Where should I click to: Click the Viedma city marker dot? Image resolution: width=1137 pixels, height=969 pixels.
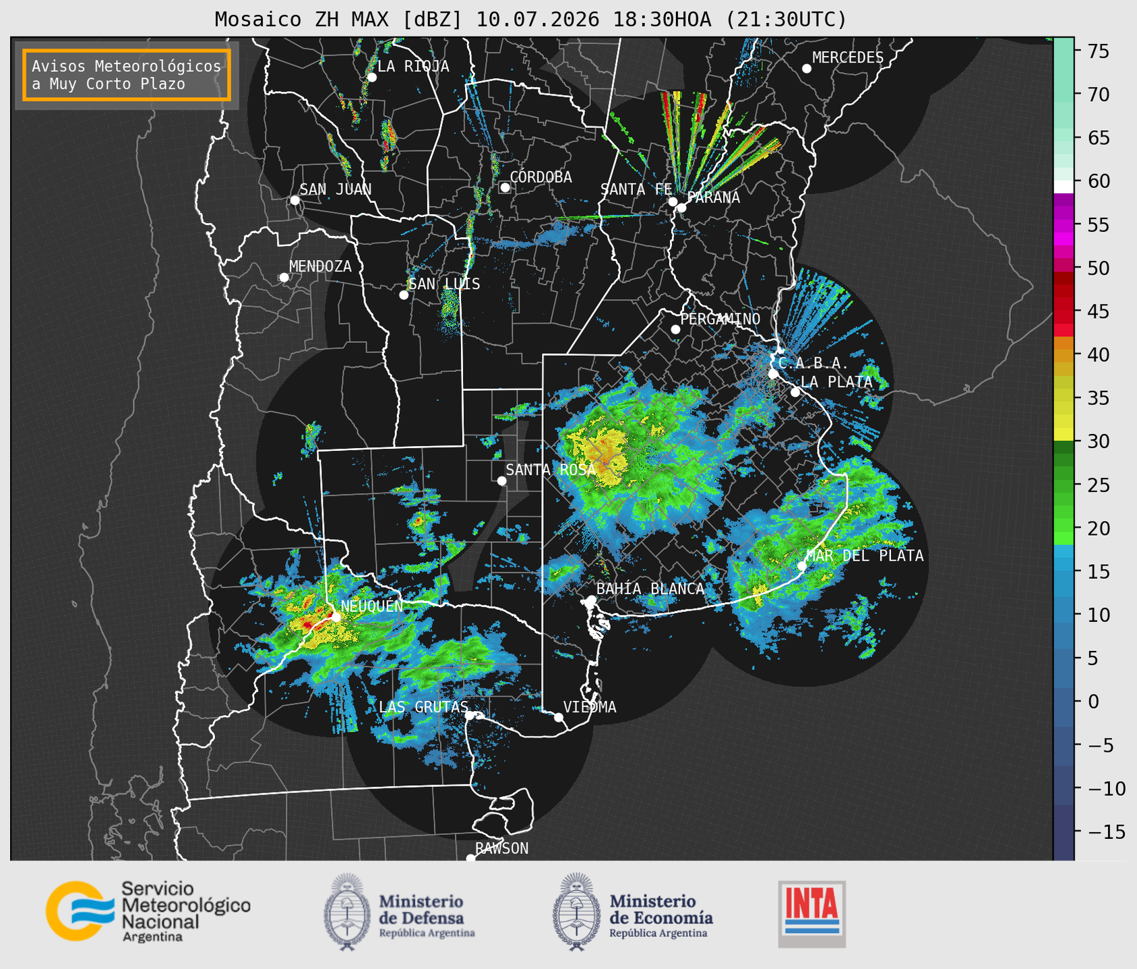click(559, 717)
